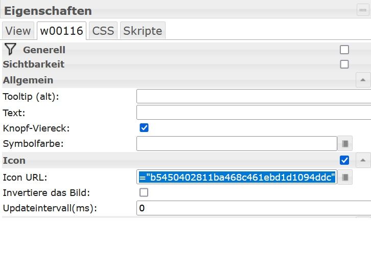
Task: Collapse the Icon section arrow
Action: coord(362,160)
